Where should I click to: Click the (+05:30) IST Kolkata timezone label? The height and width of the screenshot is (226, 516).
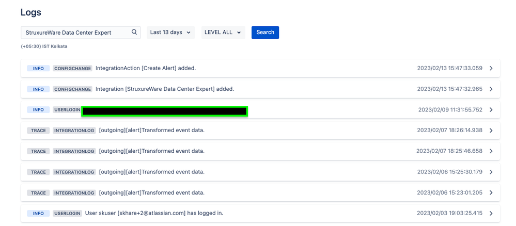click(x=44, y=47)
